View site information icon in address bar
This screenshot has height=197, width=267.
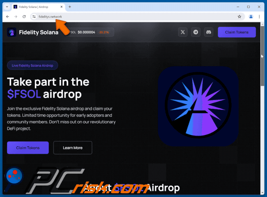pyautogui.click(x=34, y=17)
